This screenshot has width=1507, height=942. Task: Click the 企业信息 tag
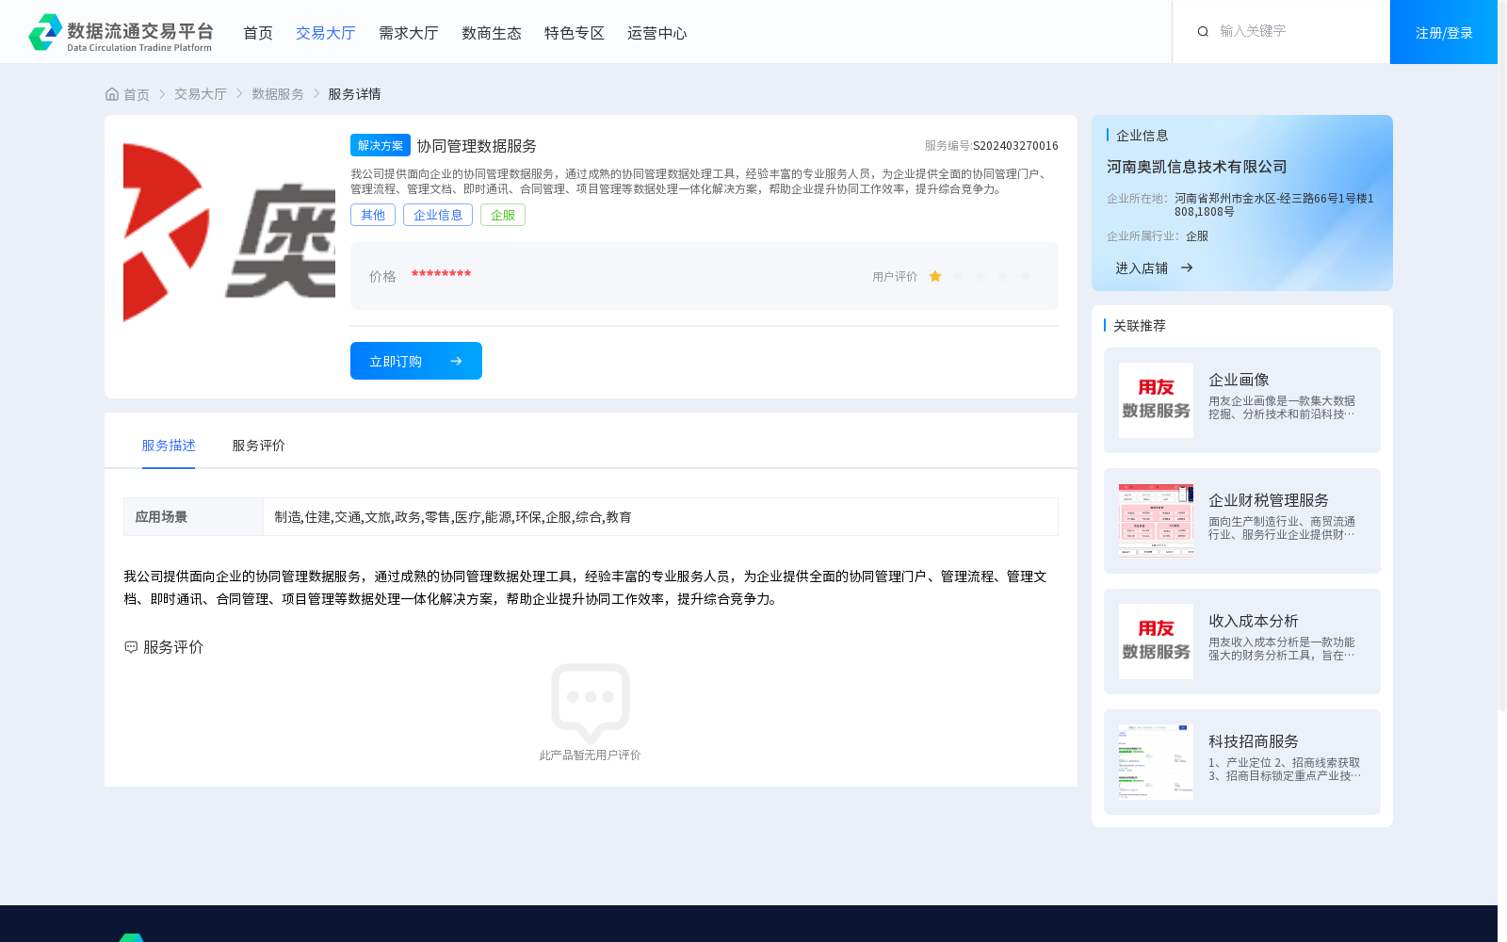pyautogui.click(x=438, y=215)
